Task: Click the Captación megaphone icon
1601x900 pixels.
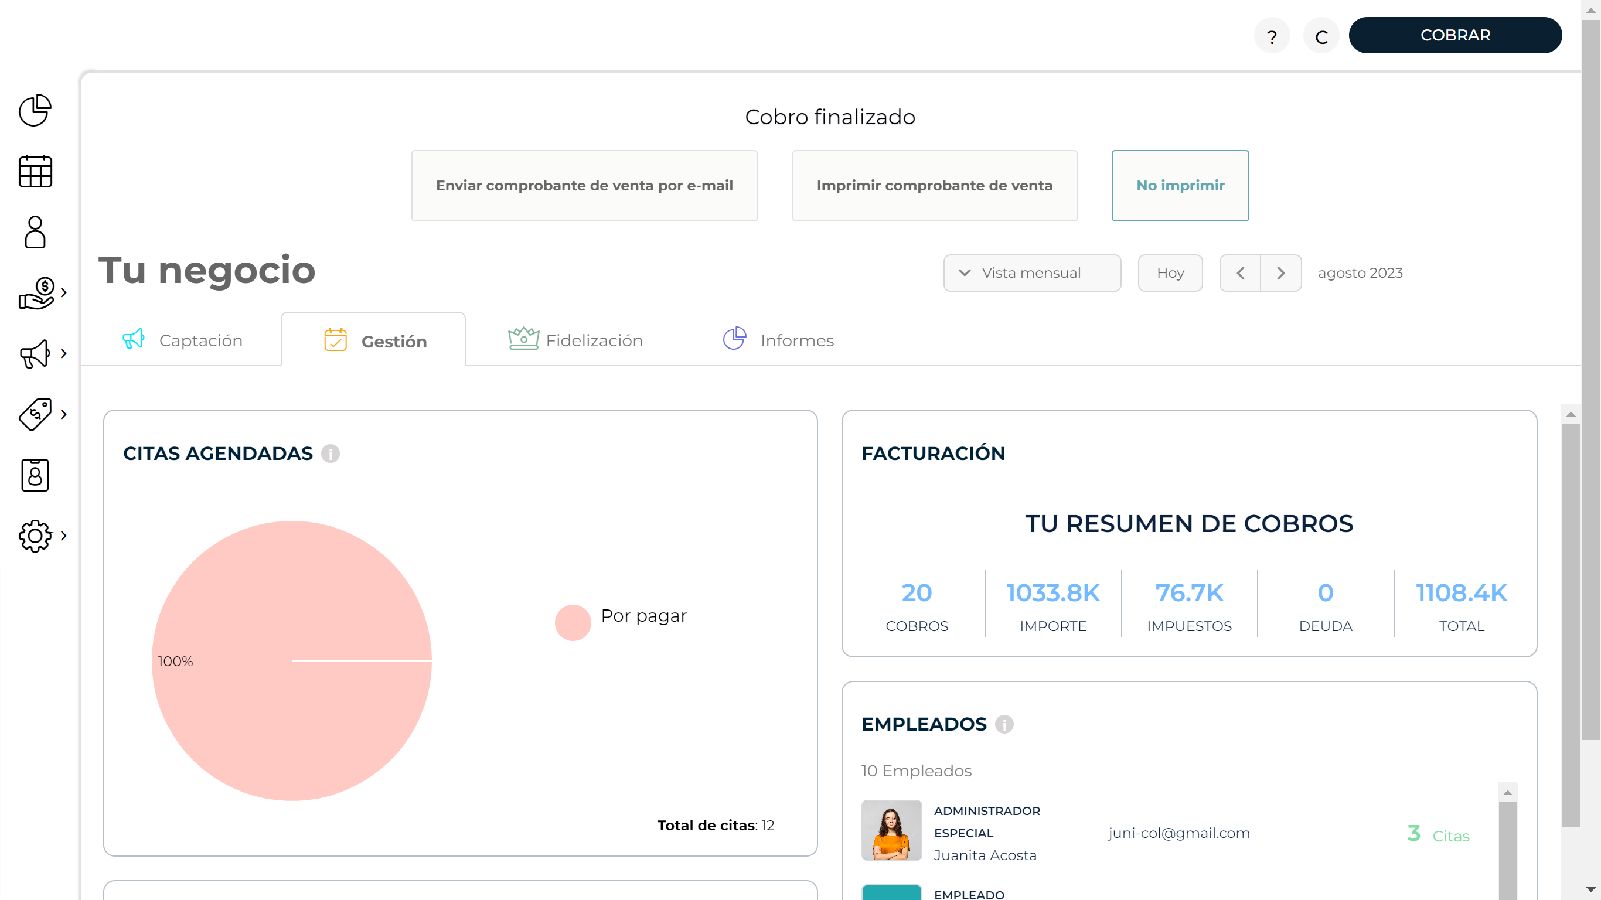Action: pos(133,339)
